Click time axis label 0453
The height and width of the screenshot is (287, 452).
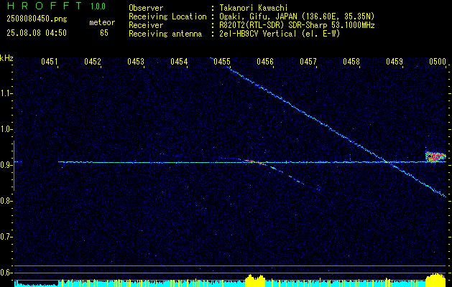pos(136,61)
